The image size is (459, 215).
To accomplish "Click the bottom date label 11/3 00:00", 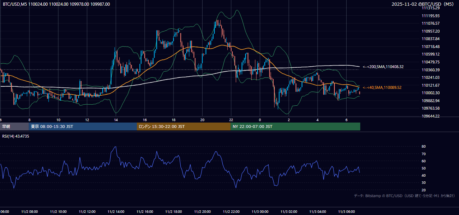I will tap(260, 211).
